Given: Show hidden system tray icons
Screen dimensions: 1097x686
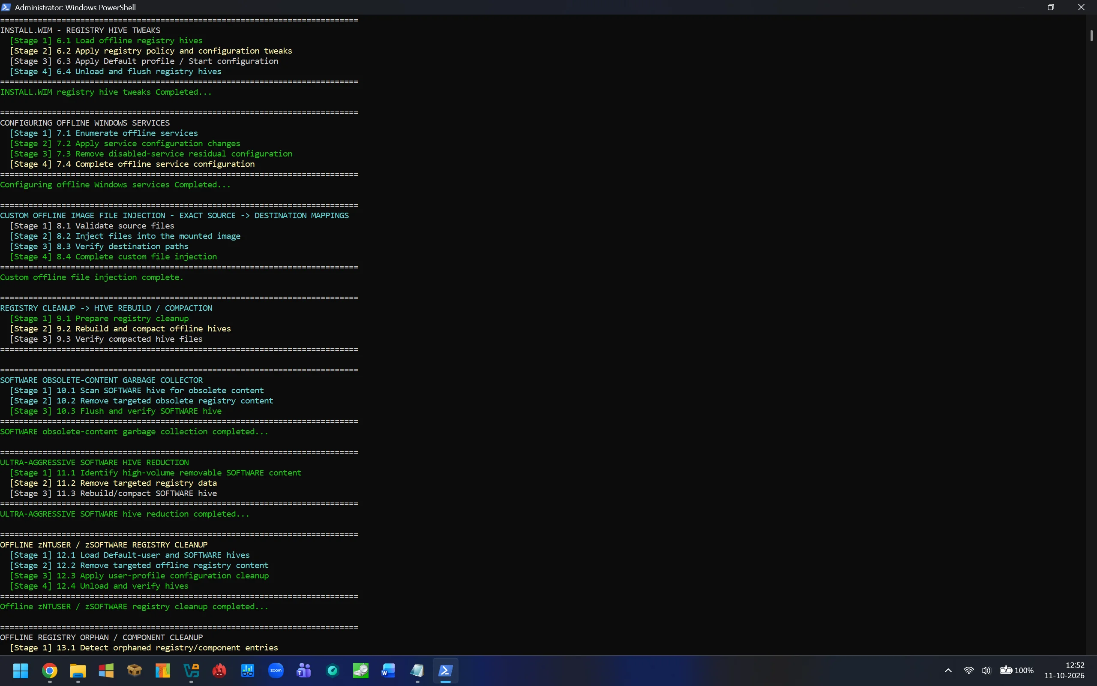Looking at the screenshot, I should [x=948, y=670].
